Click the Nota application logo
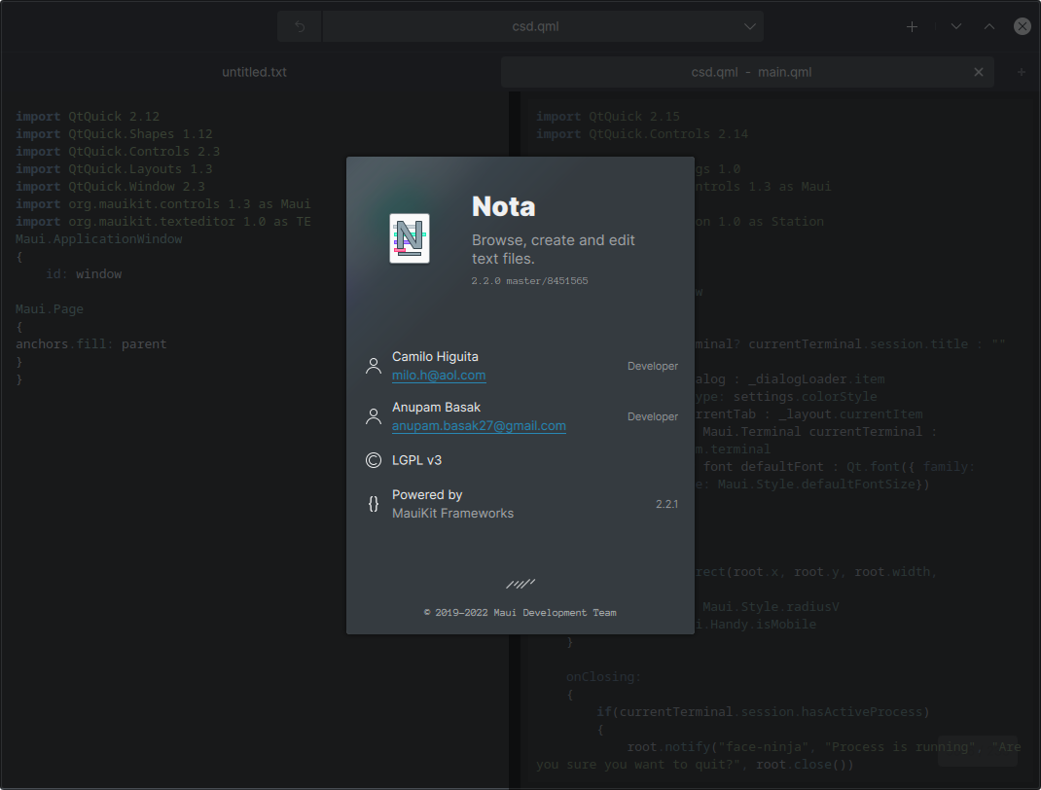1041x790 pixels. tap(410, 238)
